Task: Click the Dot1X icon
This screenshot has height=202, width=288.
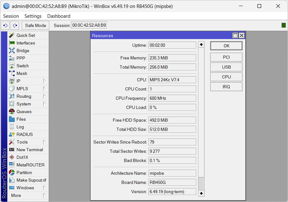Action: point(12,157)
